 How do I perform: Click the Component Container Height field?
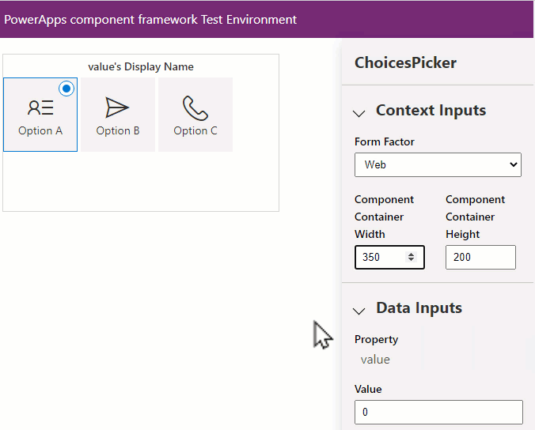coord(480,257)
